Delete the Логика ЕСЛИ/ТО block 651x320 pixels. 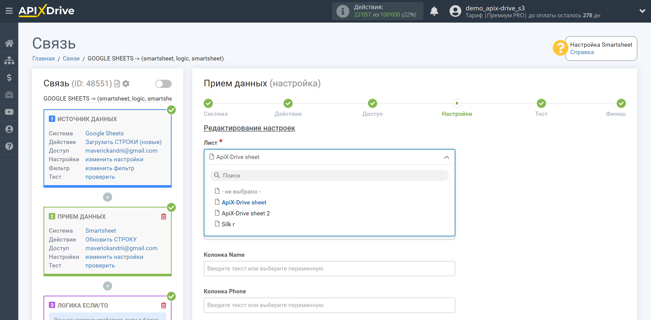click(x=164, y=306)
